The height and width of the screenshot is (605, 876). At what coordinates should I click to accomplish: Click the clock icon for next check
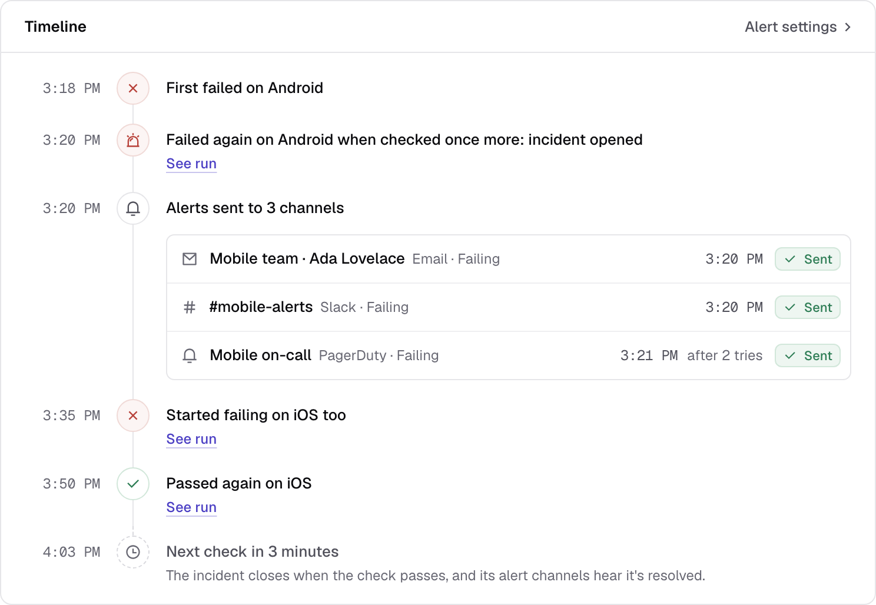pyautogui.click(x=133, y=552)
